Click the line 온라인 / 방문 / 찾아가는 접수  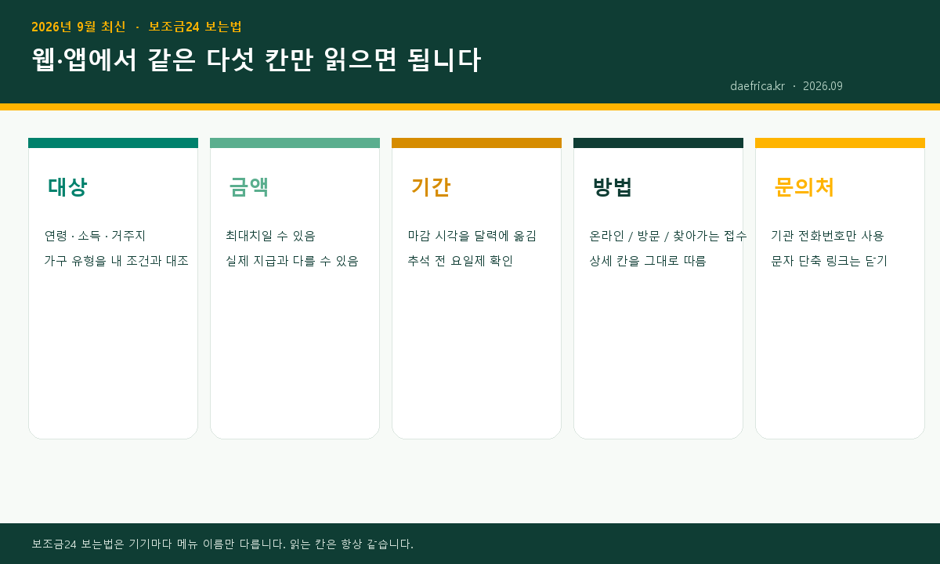click(x=668, y=236)
